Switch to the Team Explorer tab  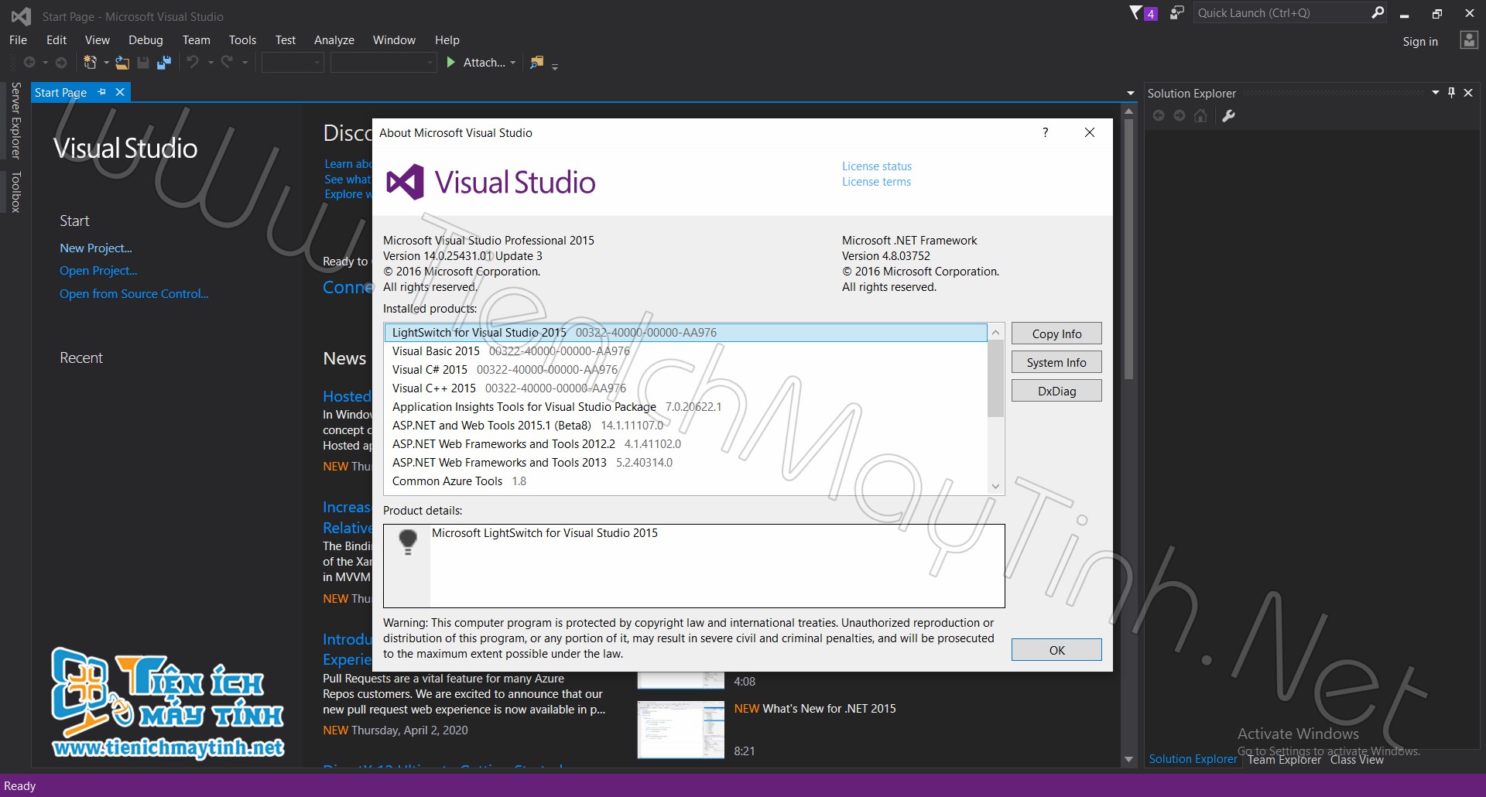coord(1284,760)
